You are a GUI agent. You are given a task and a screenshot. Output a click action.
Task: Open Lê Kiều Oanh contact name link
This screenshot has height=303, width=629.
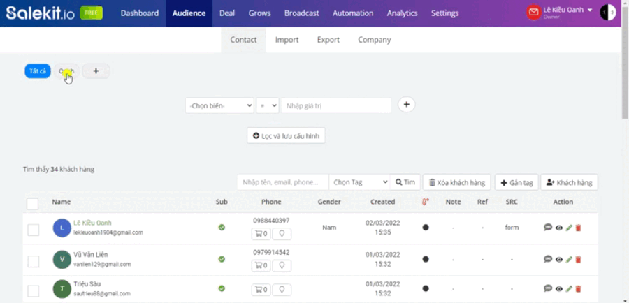pos(92,223)
